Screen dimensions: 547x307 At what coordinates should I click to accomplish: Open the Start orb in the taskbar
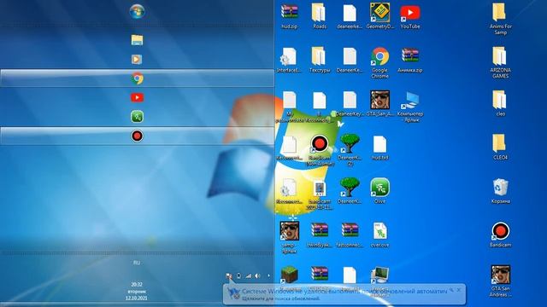pos(137,11)
